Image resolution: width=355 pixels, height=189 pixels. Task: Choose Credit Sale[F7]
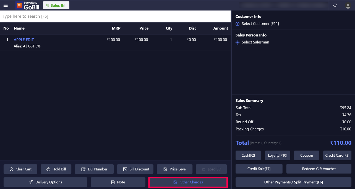[x=259, y=169]
